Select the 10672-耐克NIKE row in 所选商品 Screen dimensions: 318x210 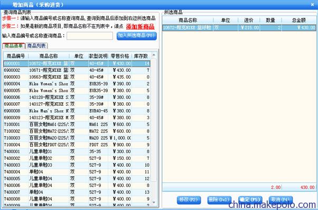coord(239,27)
